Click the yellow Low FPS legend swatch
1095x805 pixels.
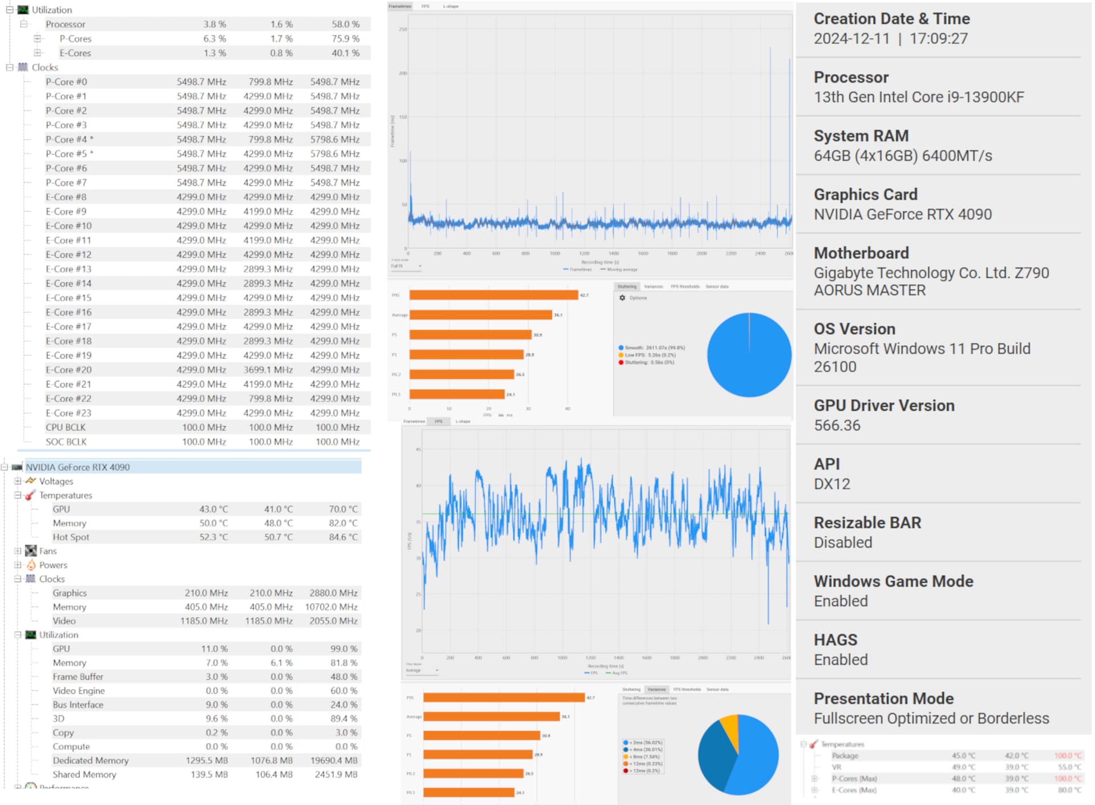(621, 355)
